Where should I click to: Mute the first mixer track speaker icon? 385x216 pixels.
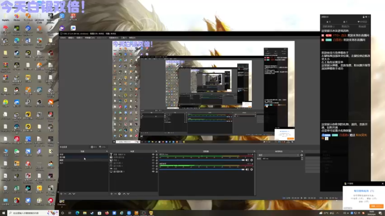(247, 160)
